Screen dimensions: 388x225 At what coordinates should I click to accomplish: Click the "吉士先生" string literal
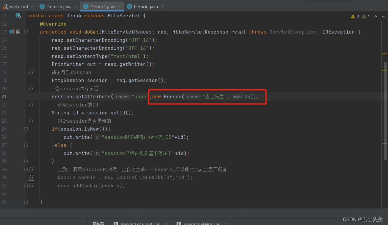click(215, 96)
